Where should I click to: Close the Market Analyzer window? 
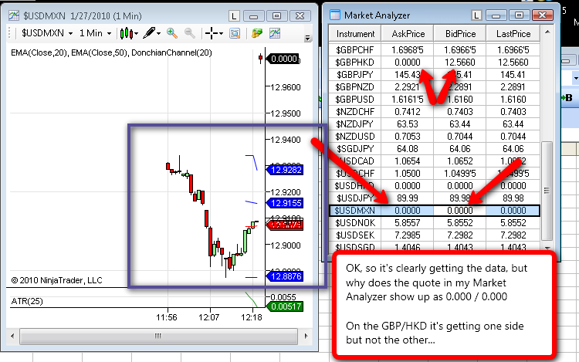[543, 15]
